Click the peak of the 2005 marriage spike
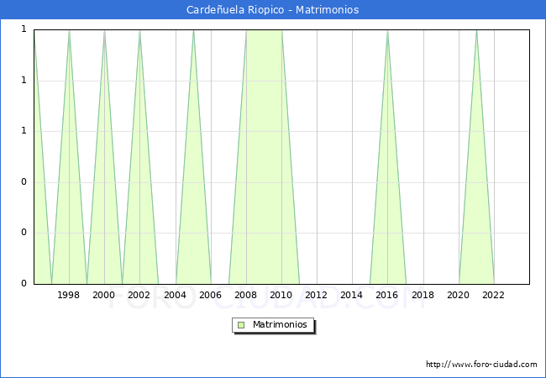This screenshot has height=378, width=546. (193, 31)
